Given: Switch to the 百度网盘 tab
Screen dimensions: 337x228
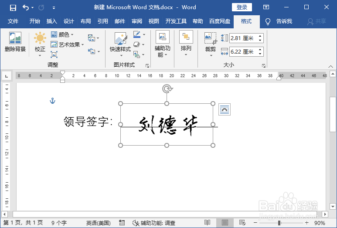Looking at the screenshot, I should tap(220, 21).
